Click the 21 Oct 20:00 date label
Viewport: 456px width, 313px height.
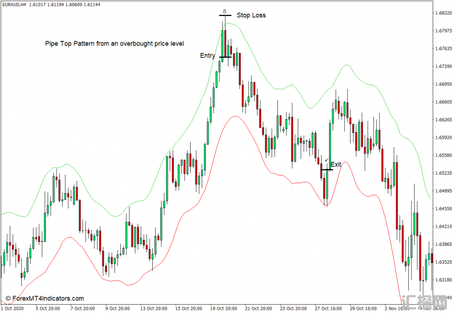coord(259,309)
